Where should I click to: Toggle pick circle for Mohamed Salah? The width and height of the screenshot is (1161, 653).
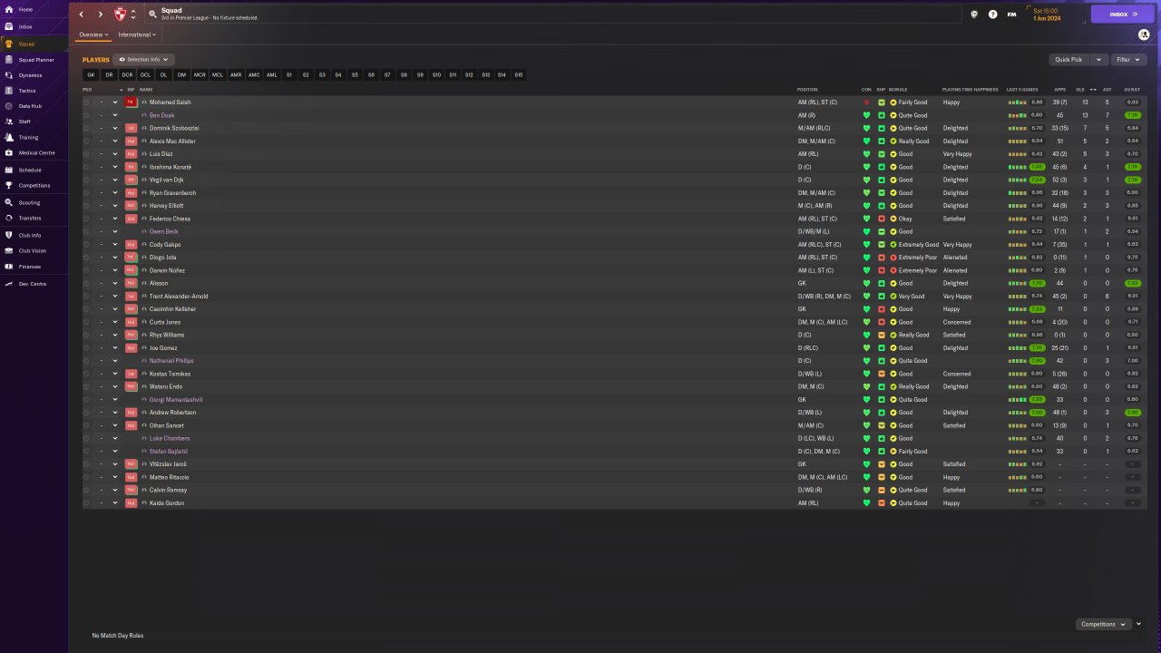(87, 102)
